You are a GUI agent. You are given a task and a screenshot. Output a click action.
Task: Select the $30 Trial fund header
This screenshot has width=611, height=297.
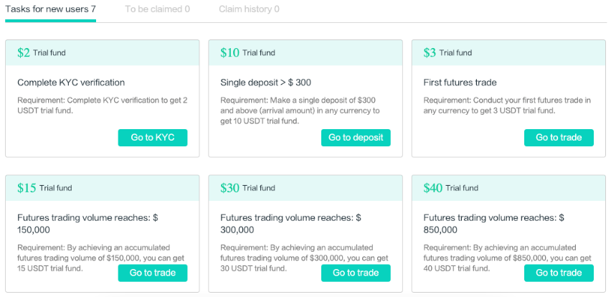pyautogui.click(x=248, y=188)
